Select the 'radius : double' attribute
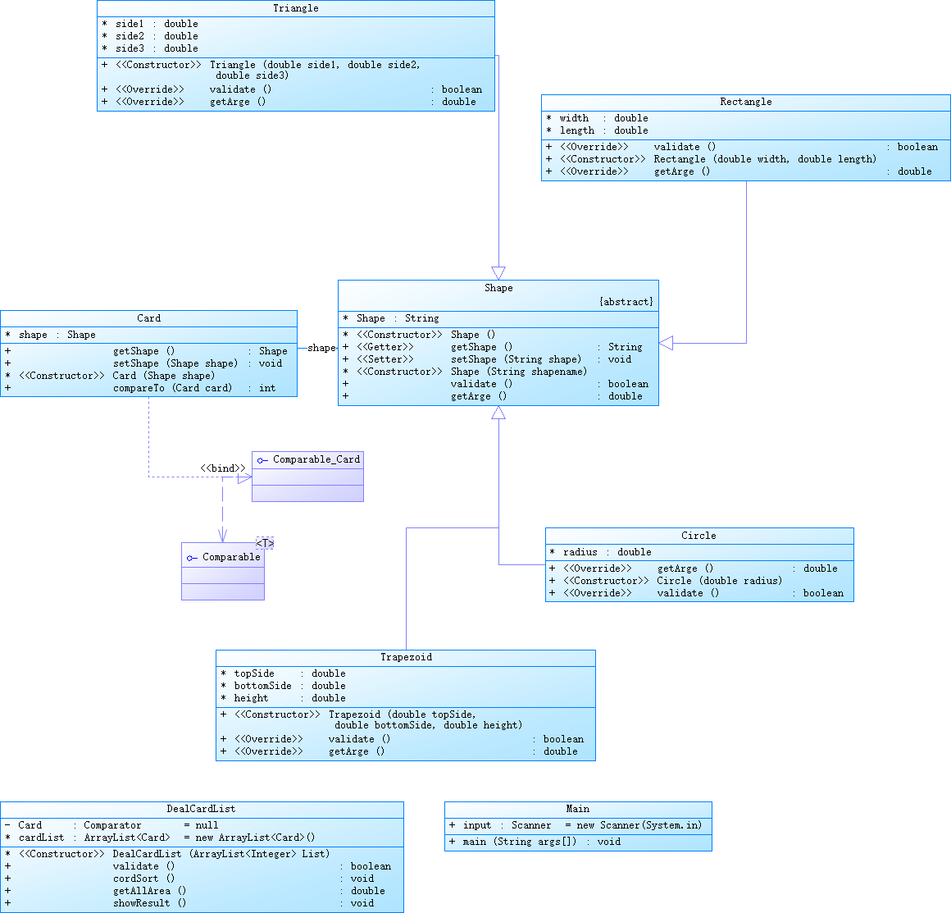The height and width of the screenshot is (913, 951). tap(600, 552)
